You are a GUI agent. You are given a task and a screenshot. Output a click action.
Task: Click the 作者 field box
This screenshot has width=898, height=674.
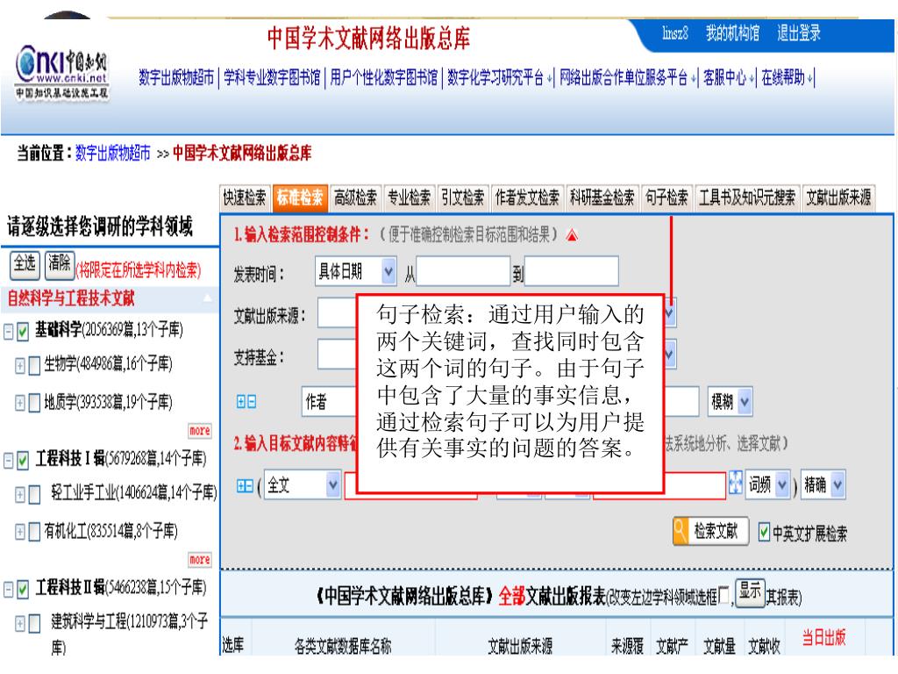[x=330, y=401]
